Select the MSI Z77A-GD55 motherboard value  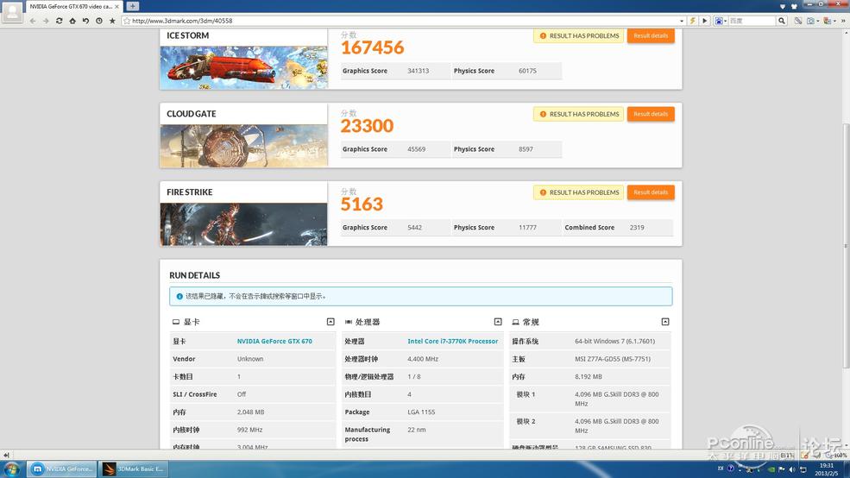613,359
